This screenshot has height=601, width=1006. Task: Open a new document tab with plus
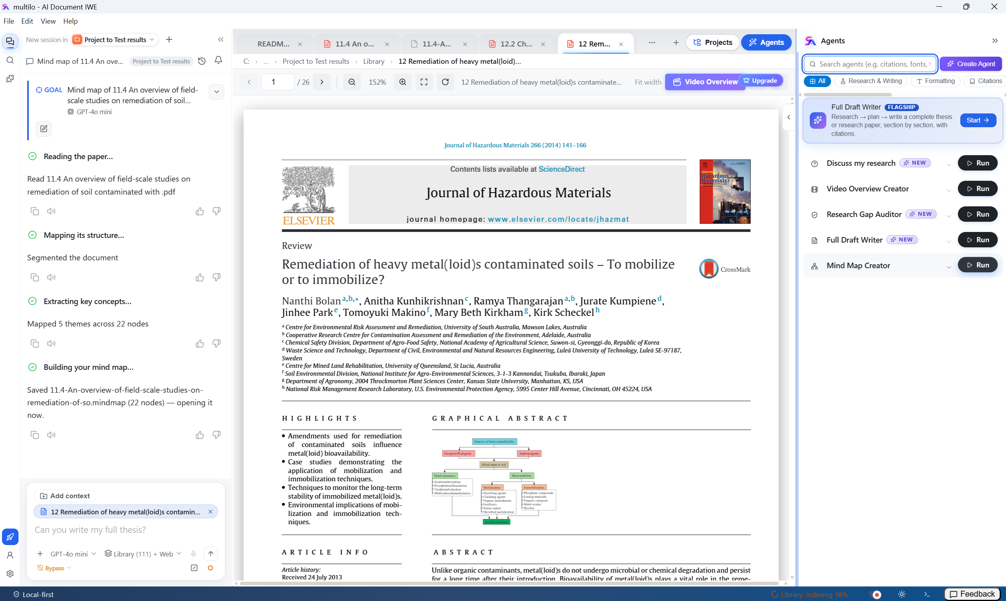tap(676, 43)
